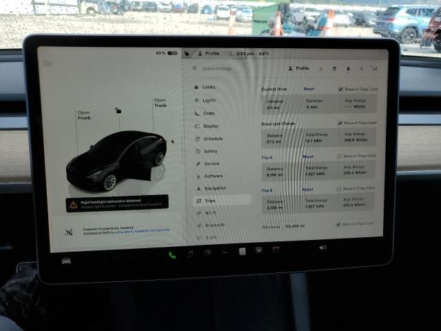Select Locks in the settings menu
This screenshot has width=441, height=331.
click(x=208, y=88)
